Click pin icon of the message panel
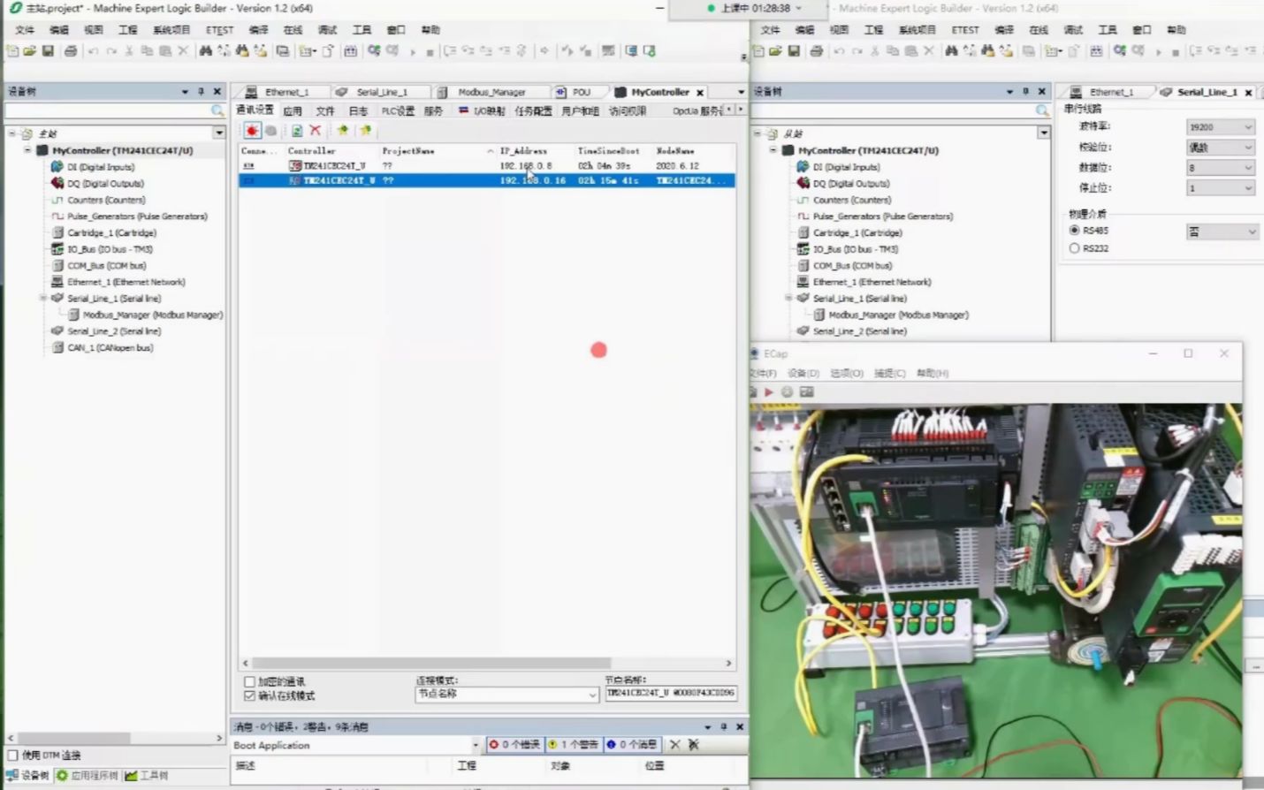 point(723,726)
